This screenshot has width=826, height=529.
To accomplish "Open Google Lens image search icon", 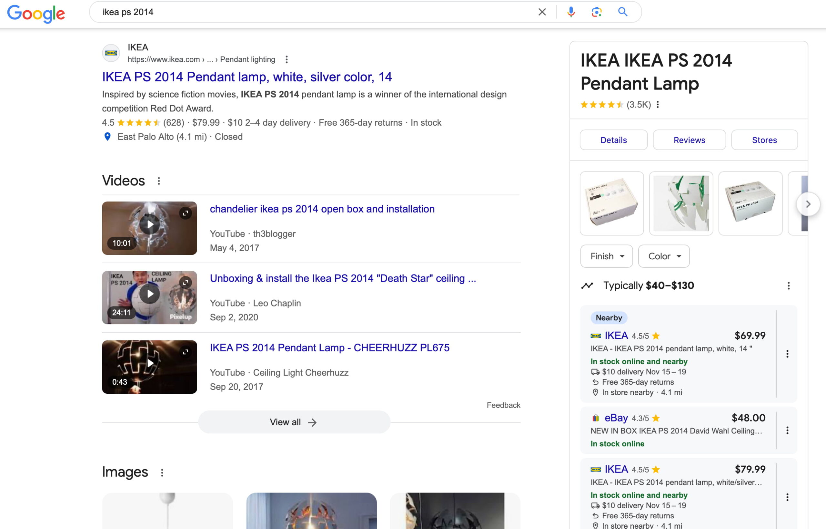I will click(596, 12).
